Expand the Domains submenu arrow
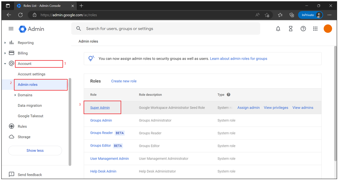 point(15,95)
